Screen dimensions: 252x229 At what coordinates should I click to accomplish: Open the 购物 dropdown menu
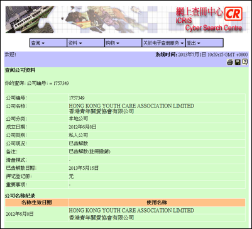click(x=123, y=43)
